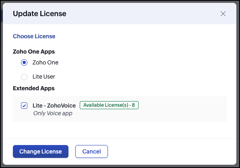Click the Update License title text
The height and width of the screenshot is (168, 240).
click(39, 14)
